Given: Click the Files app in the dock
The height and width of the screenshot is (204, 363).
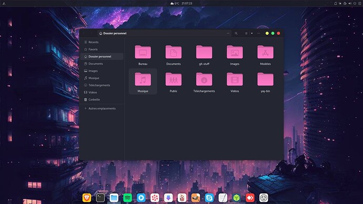Looking at the screenshot, I should click(x=114, y=198).
